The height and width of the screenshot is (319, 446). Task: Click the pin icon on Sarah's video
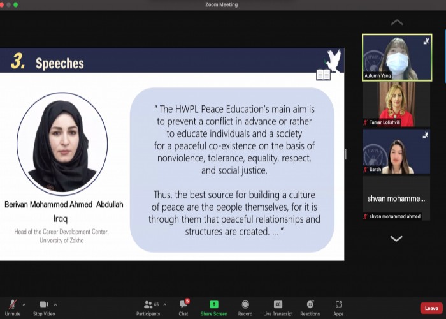[x=426, y=135]
